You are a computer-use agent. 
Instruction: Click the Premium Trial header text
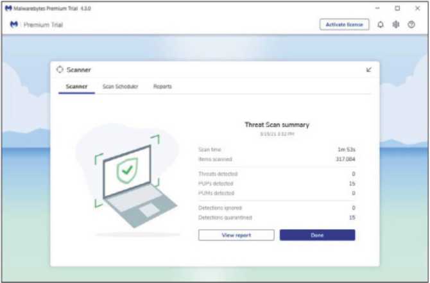pyautogui.click(x=44, y=24)
